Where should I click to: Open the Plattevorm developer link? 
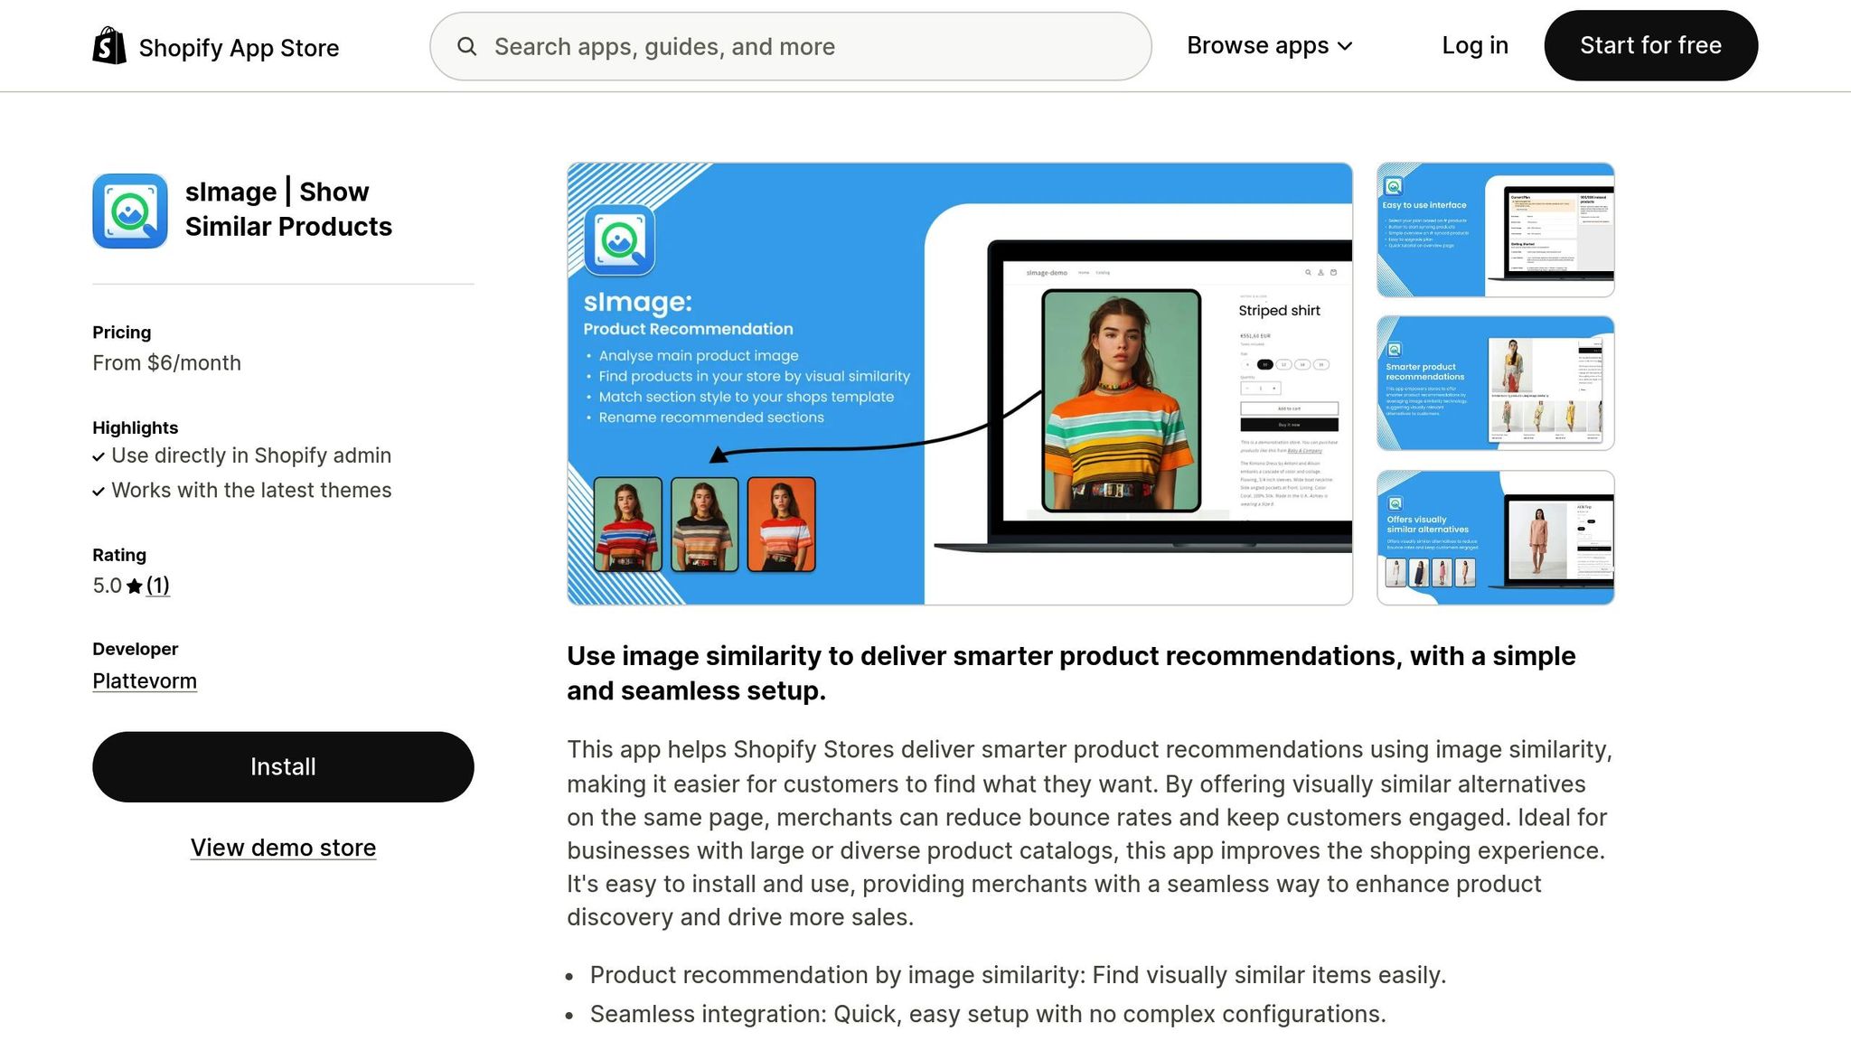145,681
